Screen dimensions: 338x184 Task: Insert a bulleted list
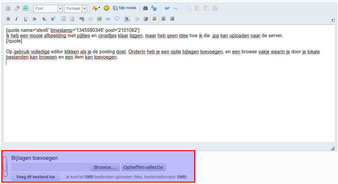tap(63, 19)
